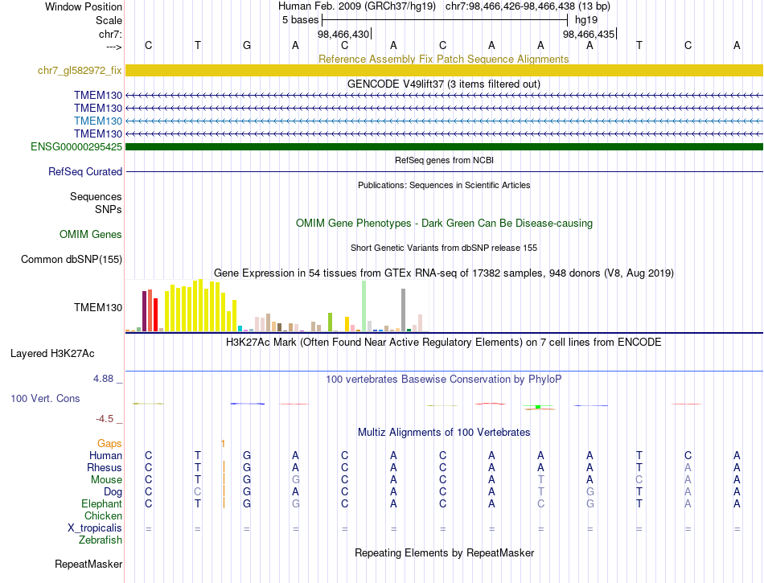Click the OMIM Genes label
This screenshot has height=583, width=764.
point(90,234)
